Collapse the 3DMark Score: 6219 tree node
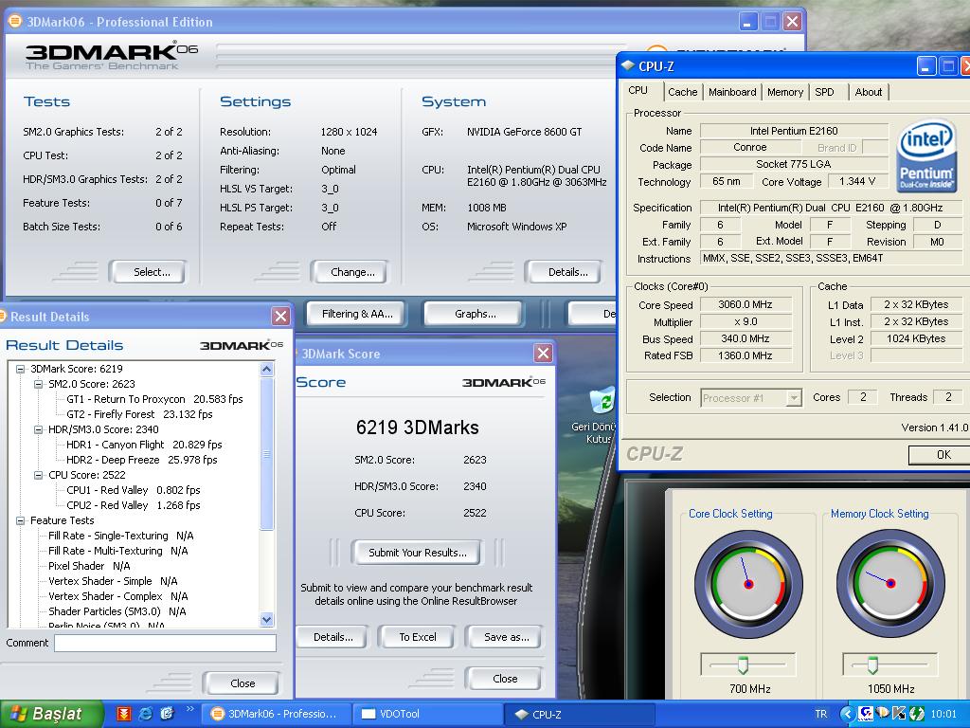Viewport: 970px width, 728px height. [x=20, y=369]
